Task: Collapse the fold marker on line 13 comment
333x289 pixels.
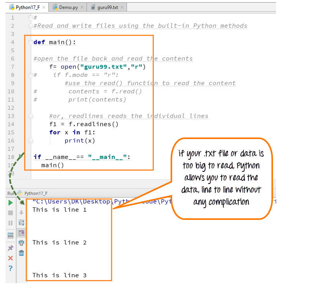Action: (30, 116)
